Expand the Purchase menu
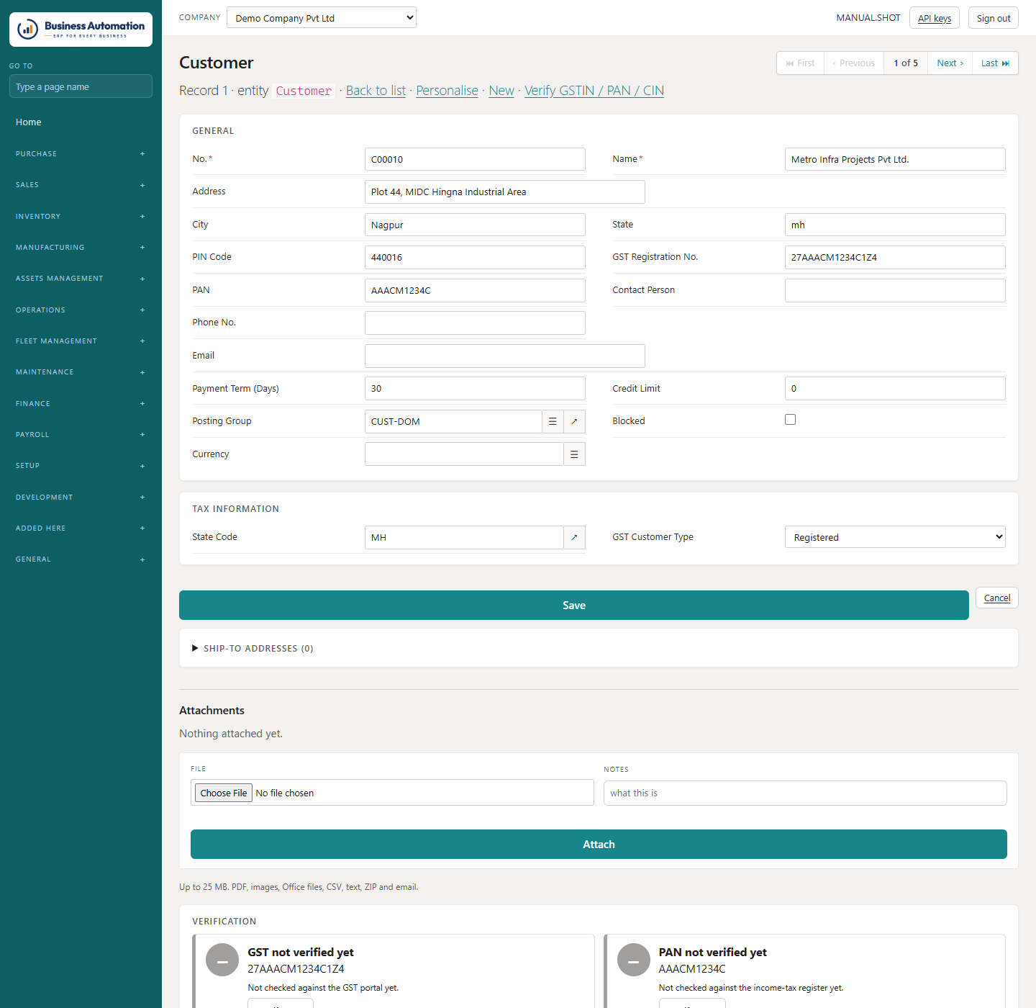1036x1008 pixels. tap(81, 154)
